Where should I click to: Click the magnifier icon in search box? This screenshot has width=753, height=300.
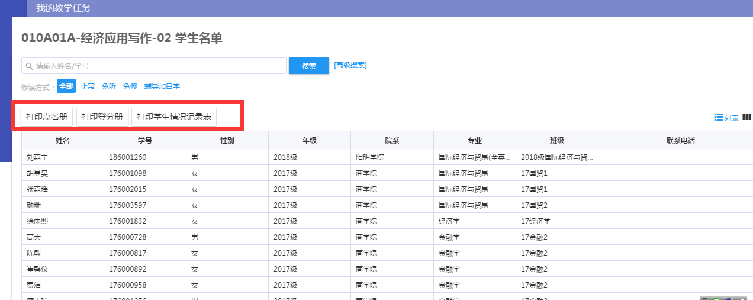click(29, 66)
